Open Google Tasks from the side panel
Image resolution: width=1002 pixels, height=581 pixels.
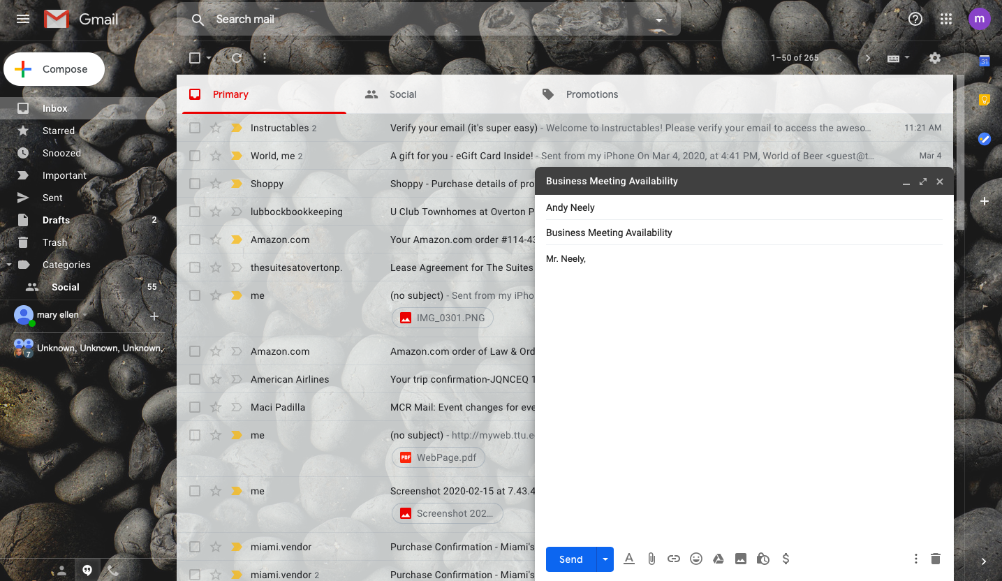pyautogui.click(x=984, y=138)
